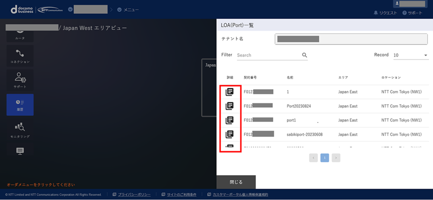Screen dimensions: 433x200
Task: Go to next page of results
Action: [336, 158]
